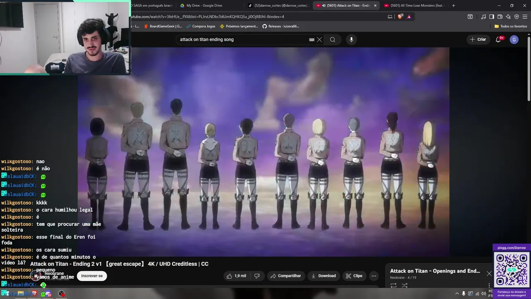The width and height of the screenshot is (531, 299).
Task: Open the Brave Wallet icon
Action: point(500,17)
